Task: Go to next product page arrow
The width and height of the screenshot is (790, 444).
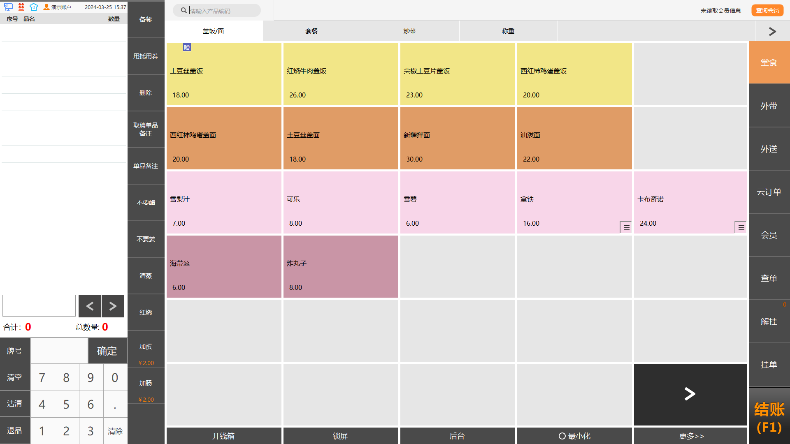Action: 690,394
